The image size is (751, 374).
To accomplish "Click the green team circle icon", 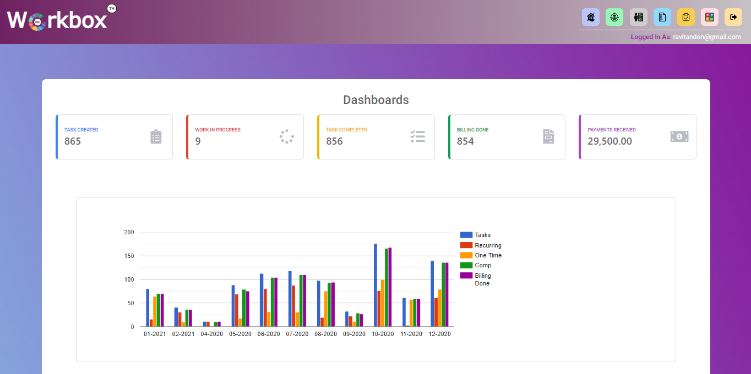I will coord(614,17).
